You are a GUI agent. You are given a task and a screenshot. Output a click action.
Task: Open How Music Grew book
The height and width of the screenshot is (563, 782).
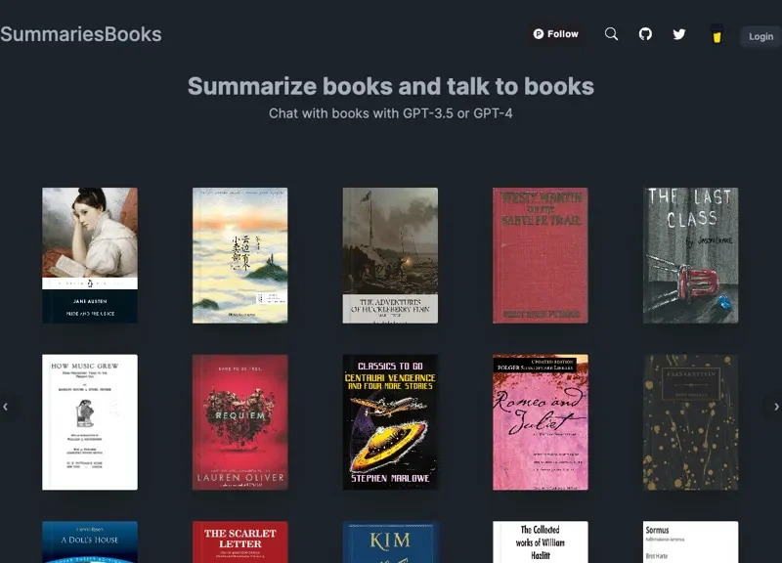[x=90, y=422]
